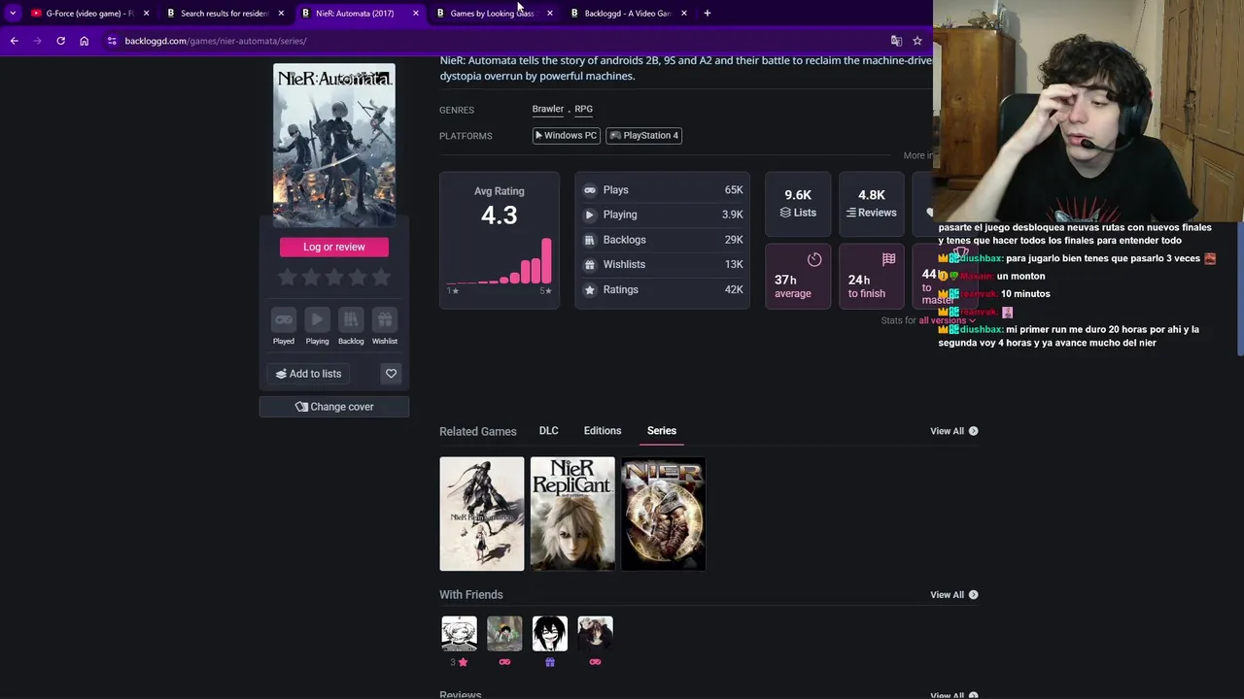
Task: Open the NieR Automata cover image
Action: [333, 146]
